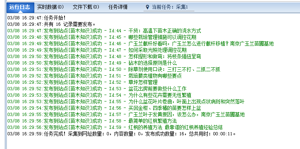Viewport: 300px width, 149px height.
Task: Select log entry Id:51 栽培蕨类植物有哪些要点
Action: pos(94,76)
